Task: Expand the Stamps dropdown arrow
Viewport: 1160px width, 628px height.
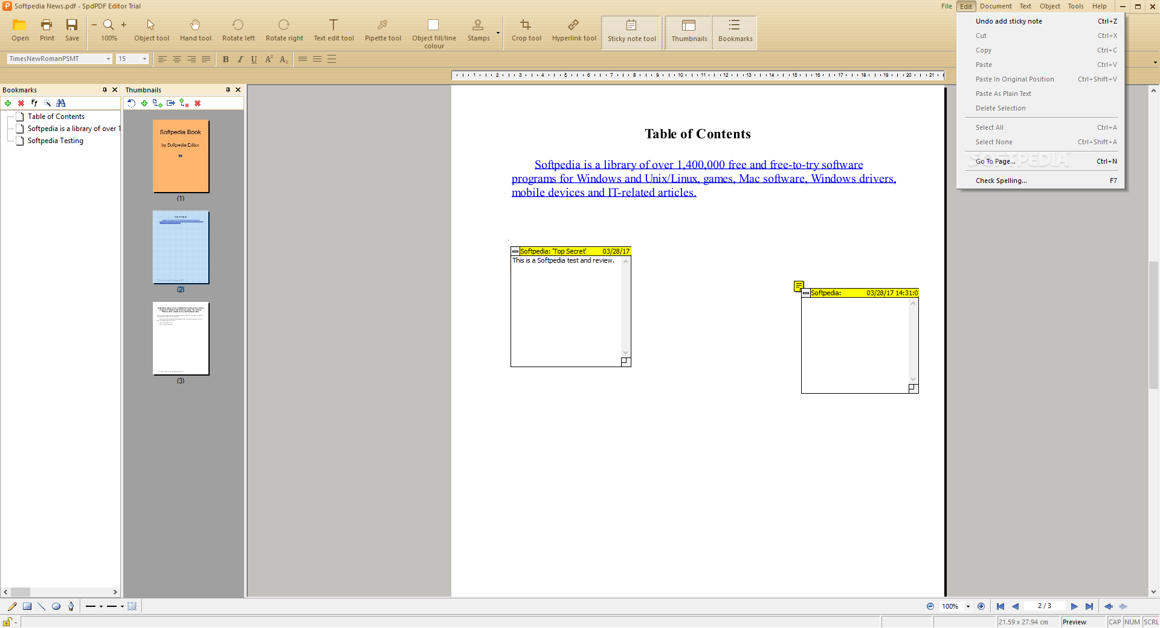Action: point(498,33)
